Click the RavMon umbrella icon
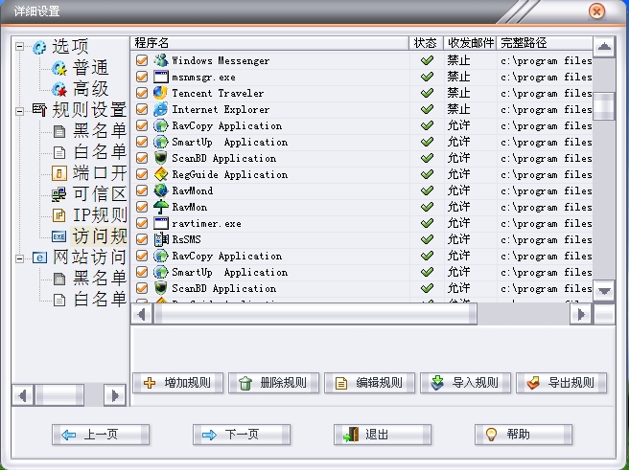This screenshot has height=470, width=629. [161, 207]
